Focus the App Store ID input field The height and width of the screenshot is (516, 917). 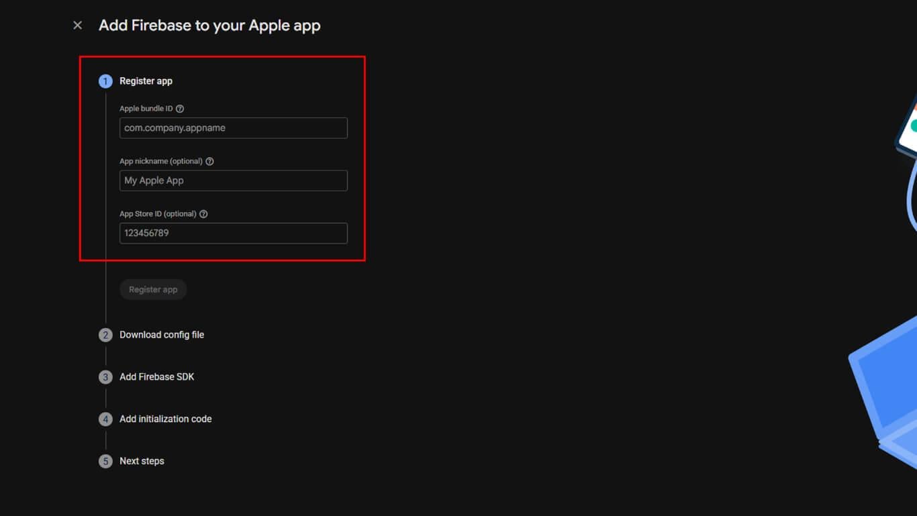tap(233, 234)
